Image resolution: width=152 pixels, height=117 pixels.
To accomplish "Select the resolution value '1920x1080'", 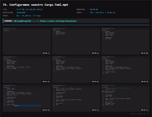I will 21,13.
